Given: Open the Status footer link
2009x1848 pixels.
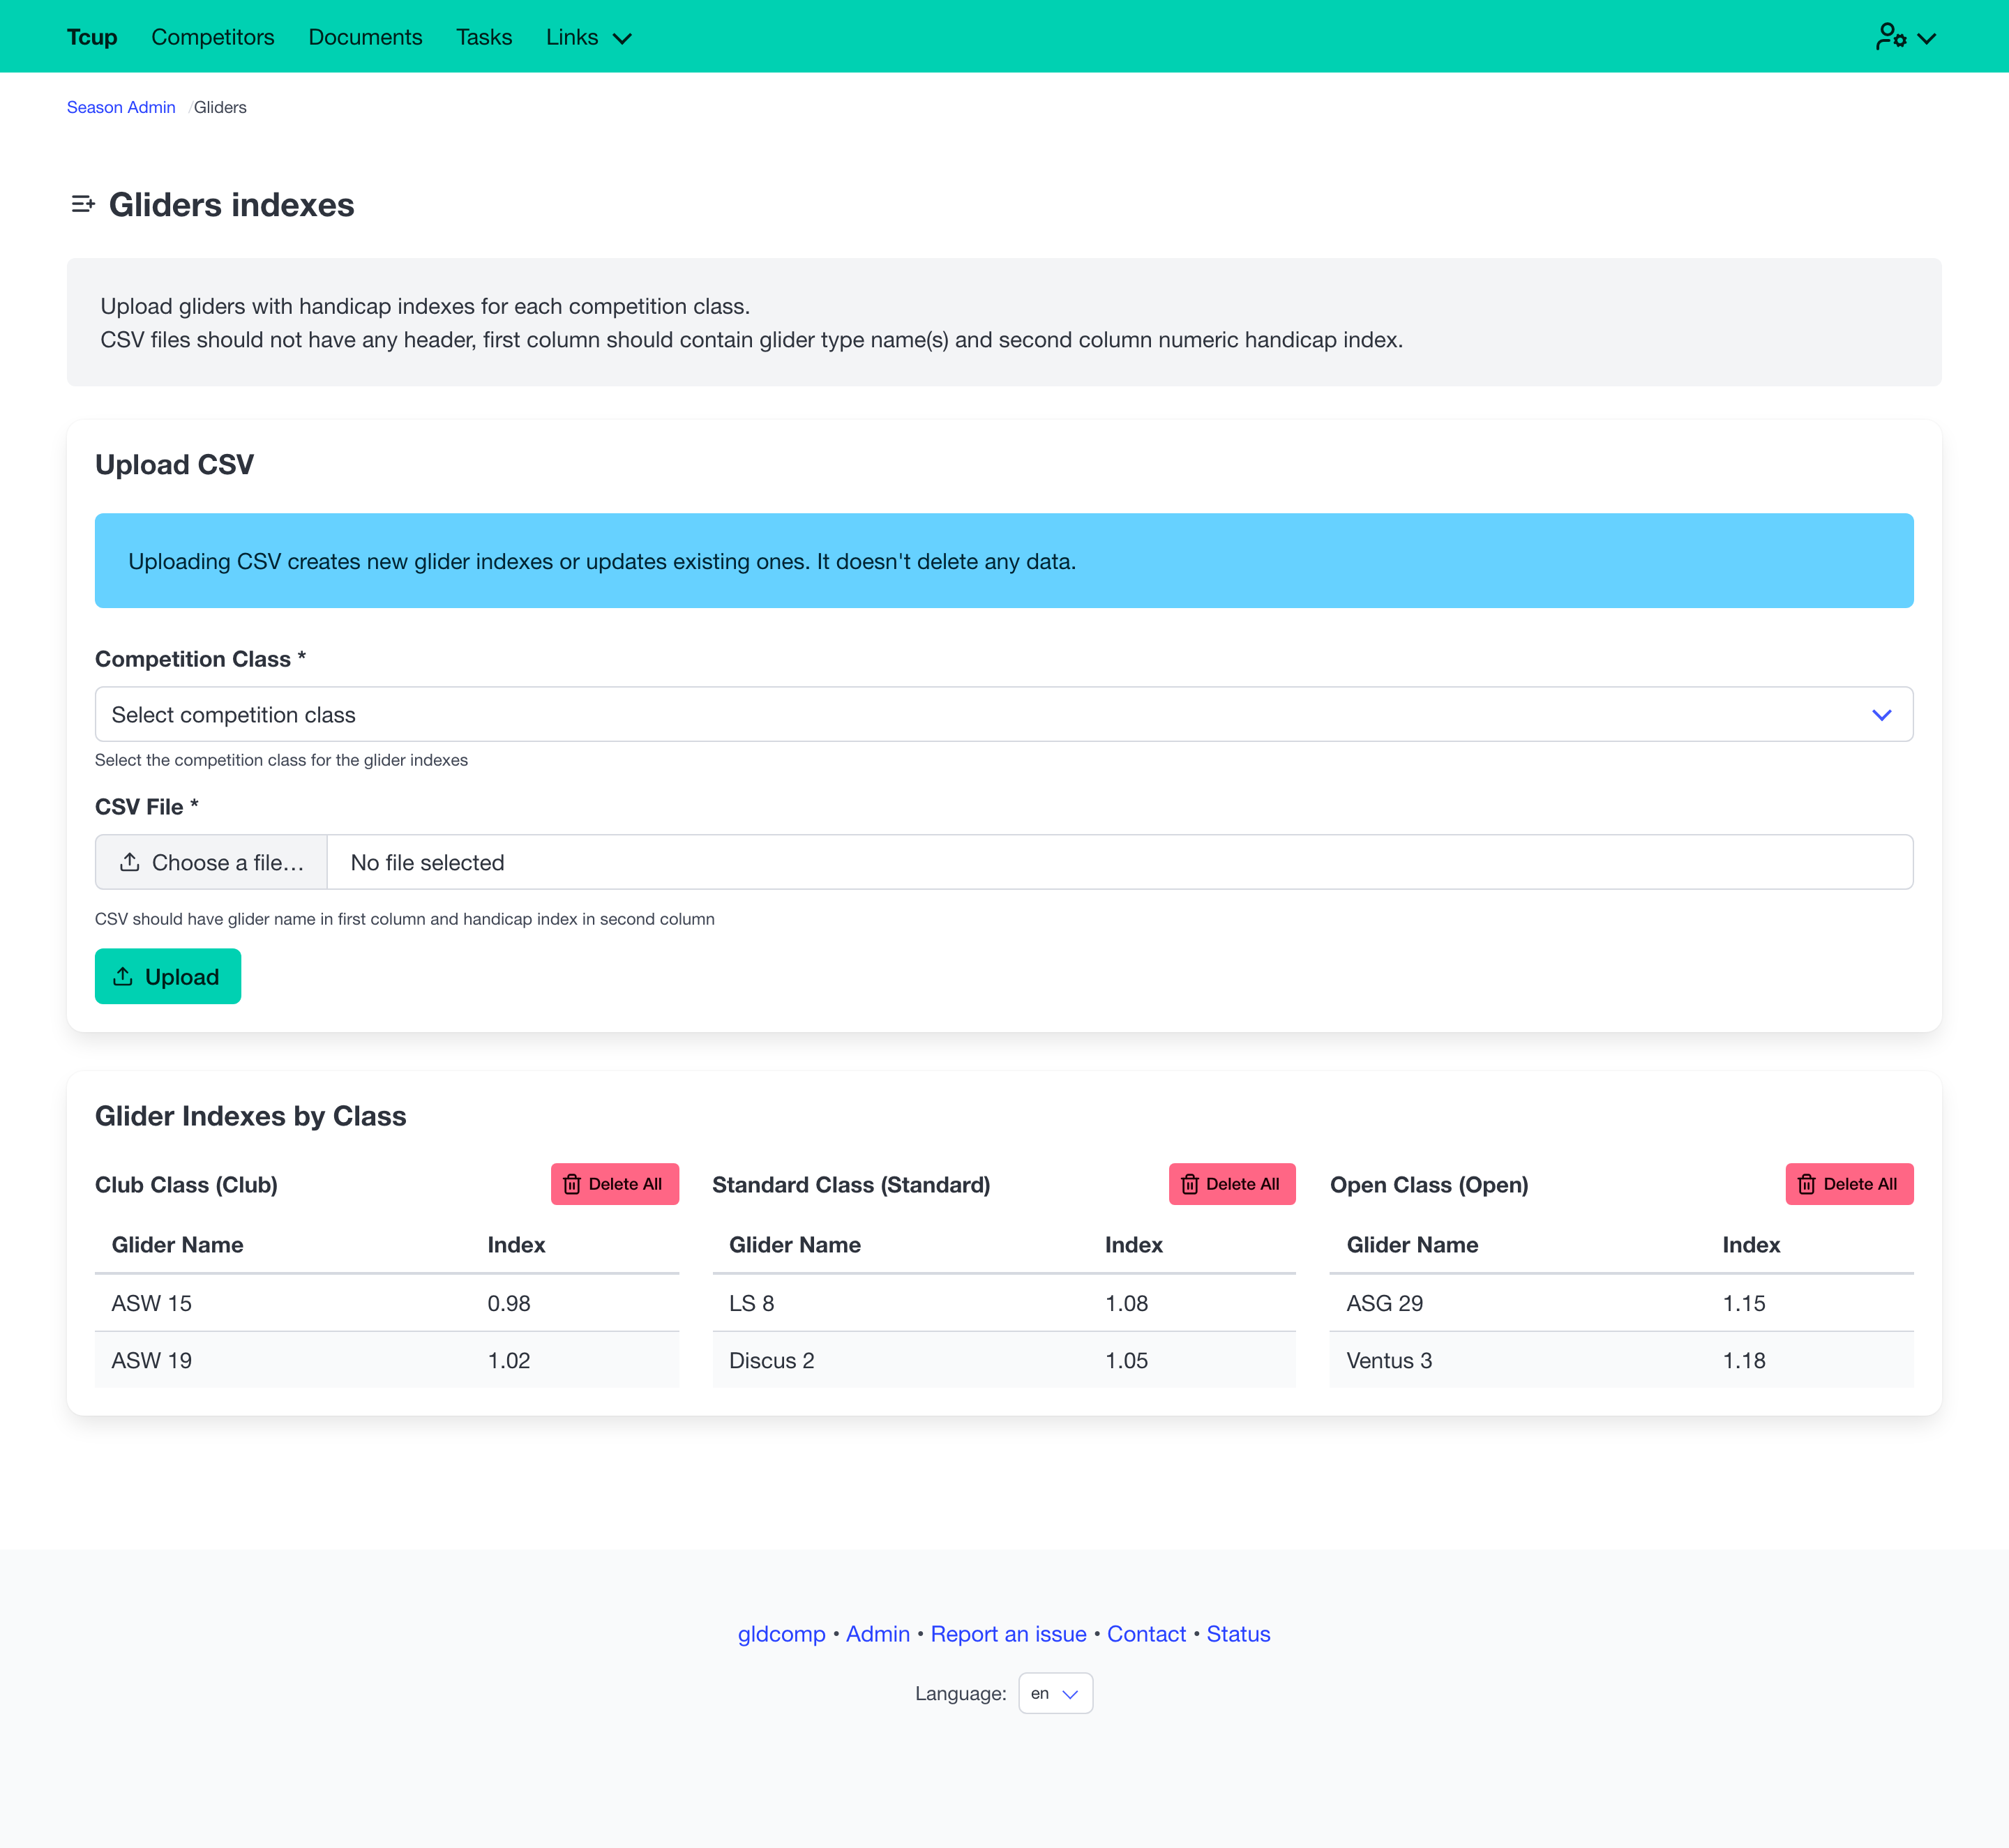Looking at the screenshot, I should pos(1237,1634).
